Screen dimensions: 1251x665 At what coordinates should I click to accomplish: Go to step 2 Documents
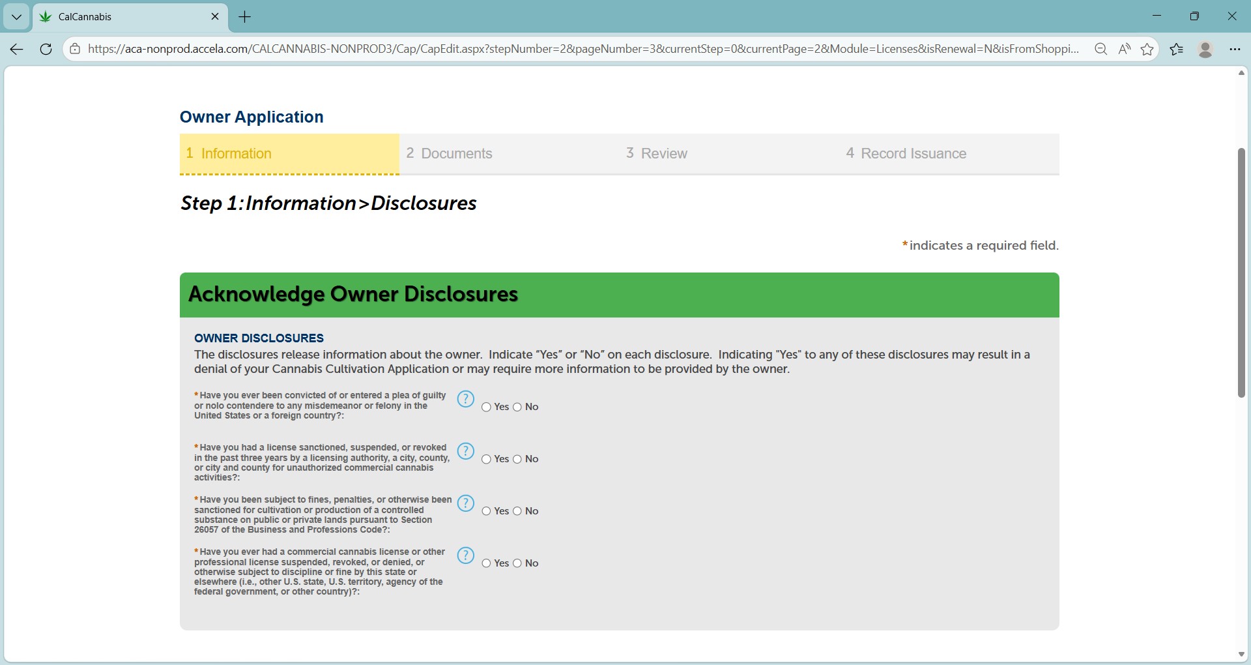tap(510, 154)
